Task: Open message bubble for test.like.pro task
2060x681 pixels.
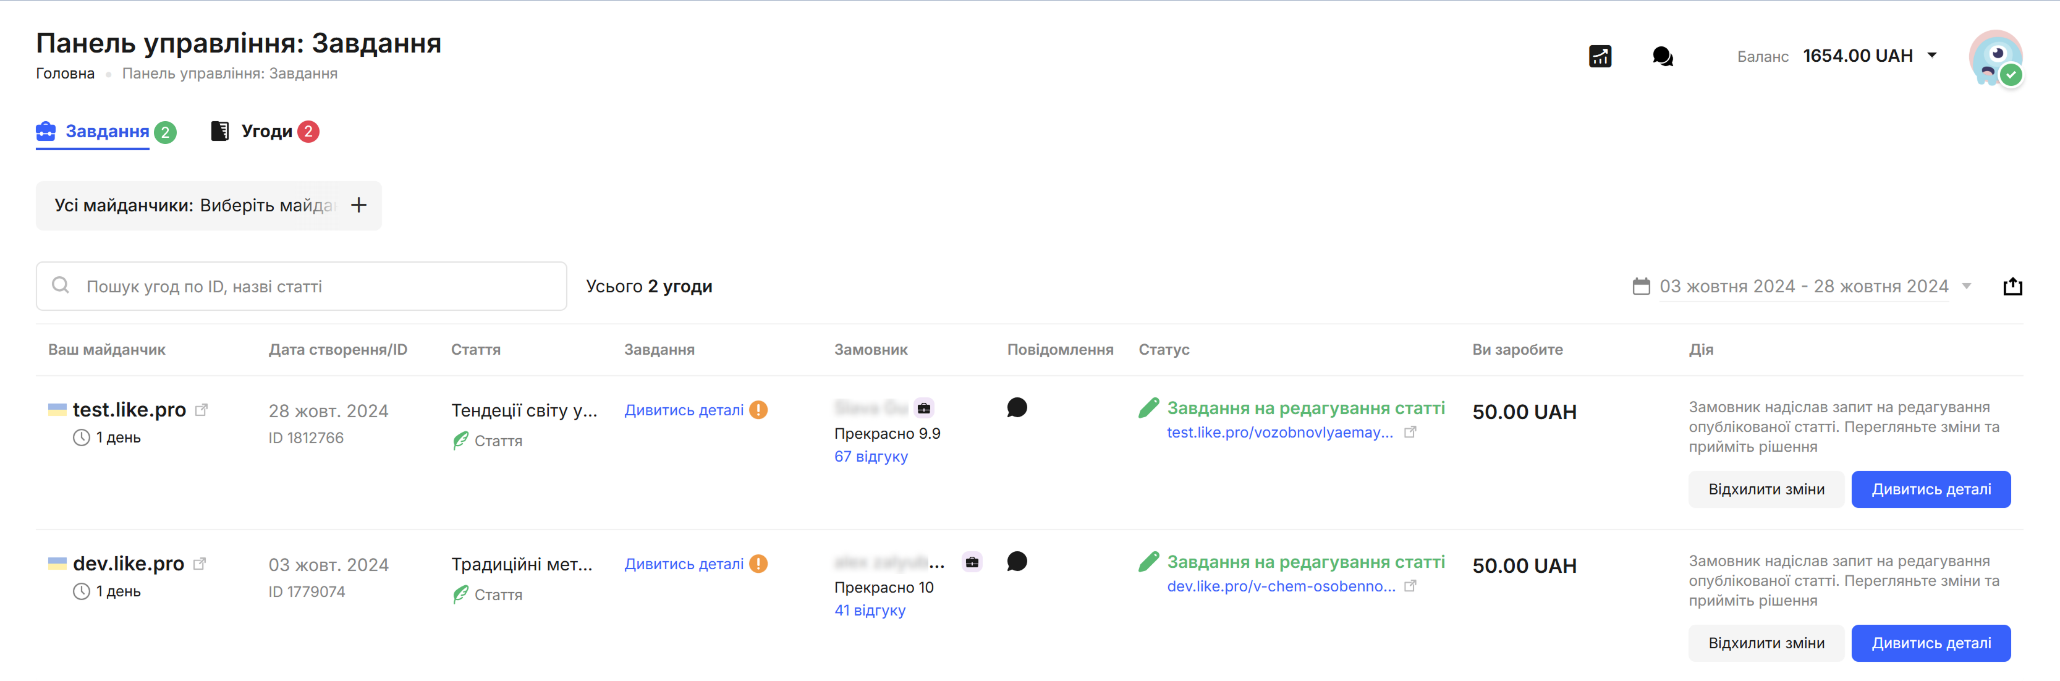Action: pyautogui.click(x=1017, y=408)
